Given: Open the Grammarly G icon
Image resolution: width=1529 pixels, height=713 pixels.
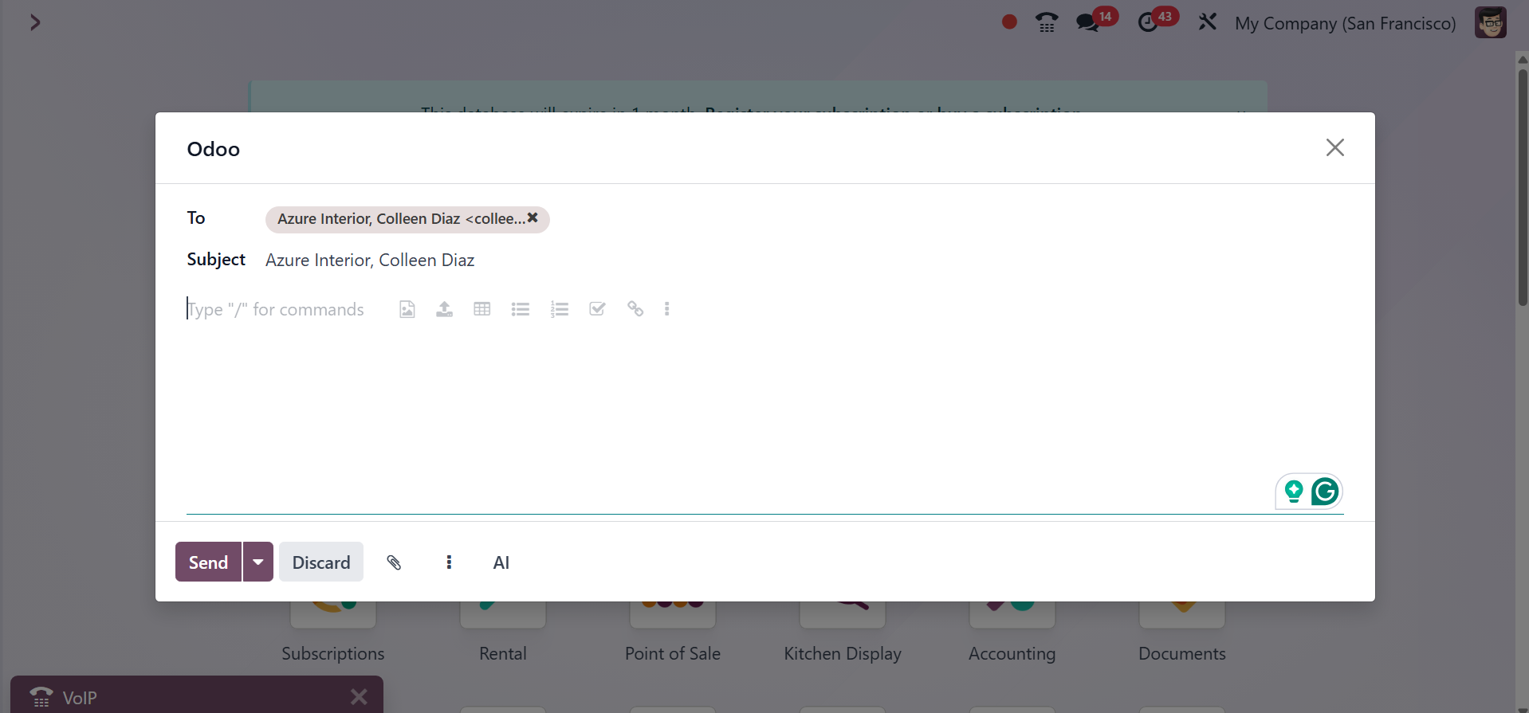Looking at the screenshot, I should tap(1325, 492).
